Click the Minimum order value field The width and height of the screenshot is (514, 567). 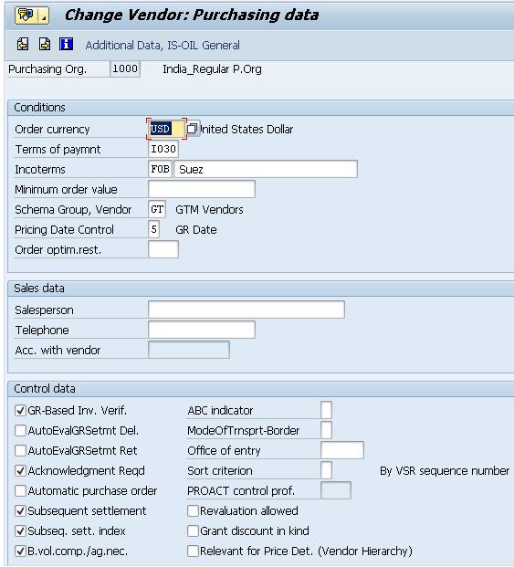pos(202,189)
